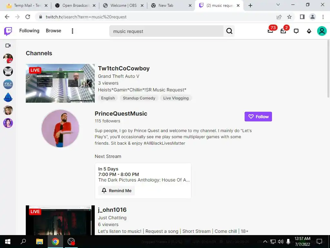Open the Windows notification center
This screenshot has width=330, height=248.
pyautogui.click(x=319, y=242)
